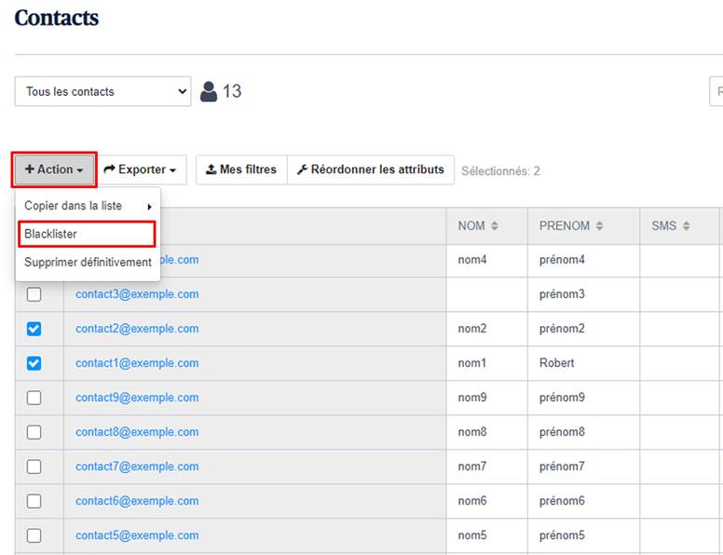Open the Tous les contacts dropdown
Viewport: 723px width, 555px height.
click(x=102, y=91)
